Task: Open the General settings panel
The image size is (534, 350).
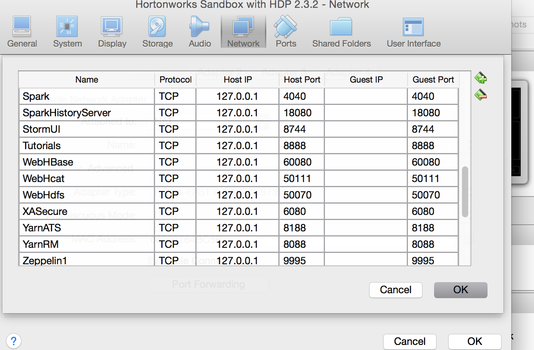Action: pos(22,31)
